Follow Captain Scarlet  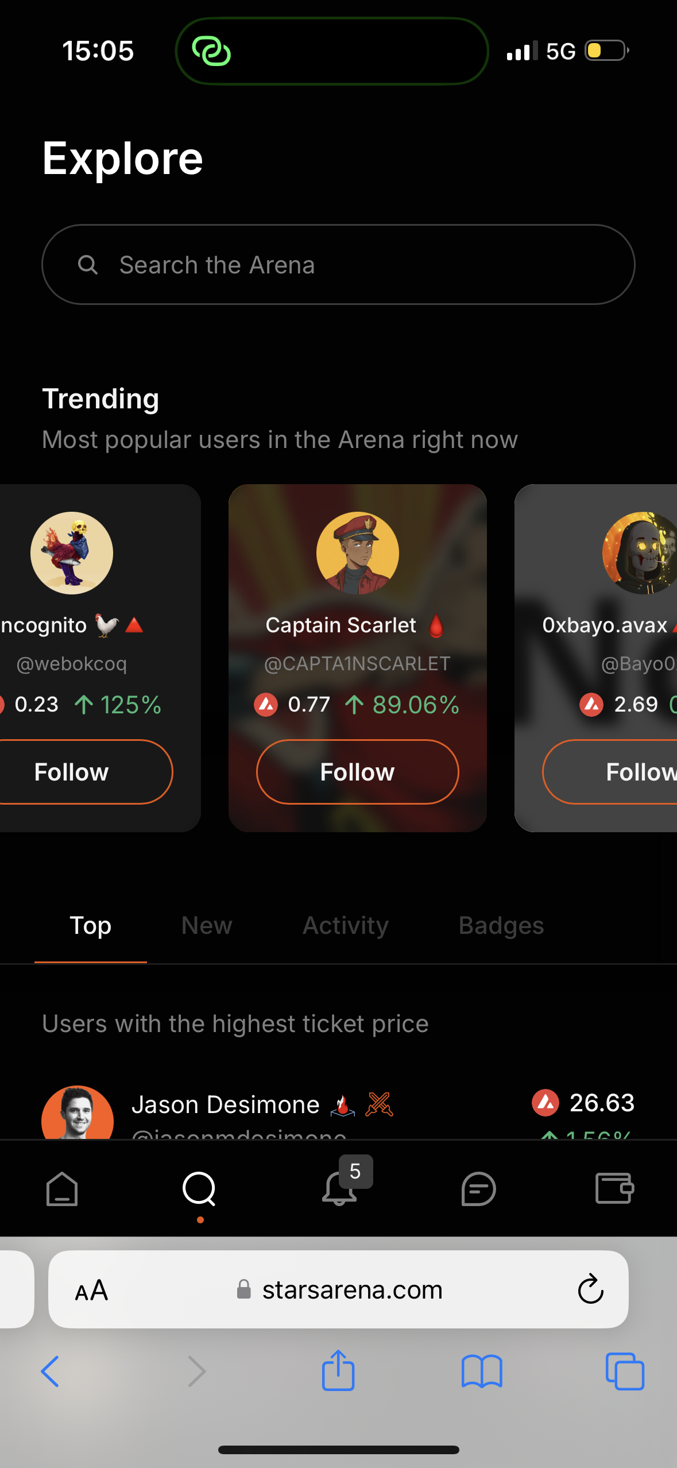[x=358, y=772]
